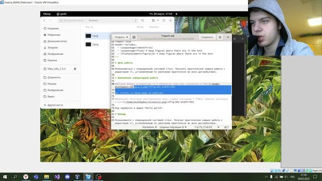Open Markdown language dropdown in status bar
Image resolution: width=322 pixels, height=181 pixels.
(149, 127)
